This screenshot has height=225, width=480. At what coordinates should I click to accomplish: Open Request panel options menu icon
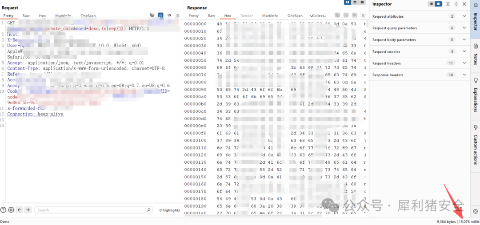tap(177, 15)
